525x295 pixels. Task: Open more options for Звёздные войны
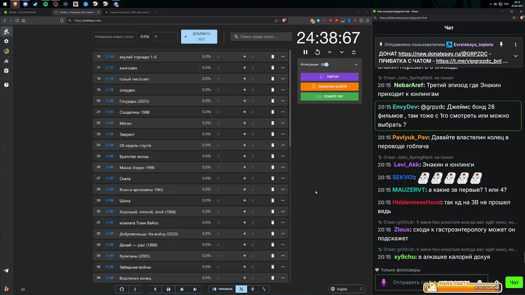click(x=283, y=267)
